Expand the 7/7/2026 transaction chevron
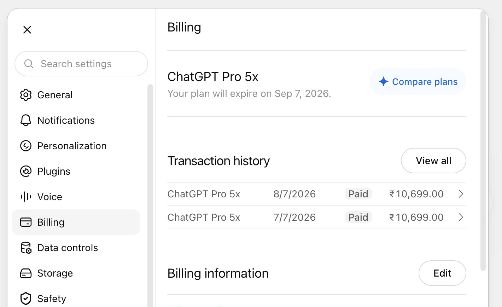Screen dimensions: 502x307 (x=461, y=217)
